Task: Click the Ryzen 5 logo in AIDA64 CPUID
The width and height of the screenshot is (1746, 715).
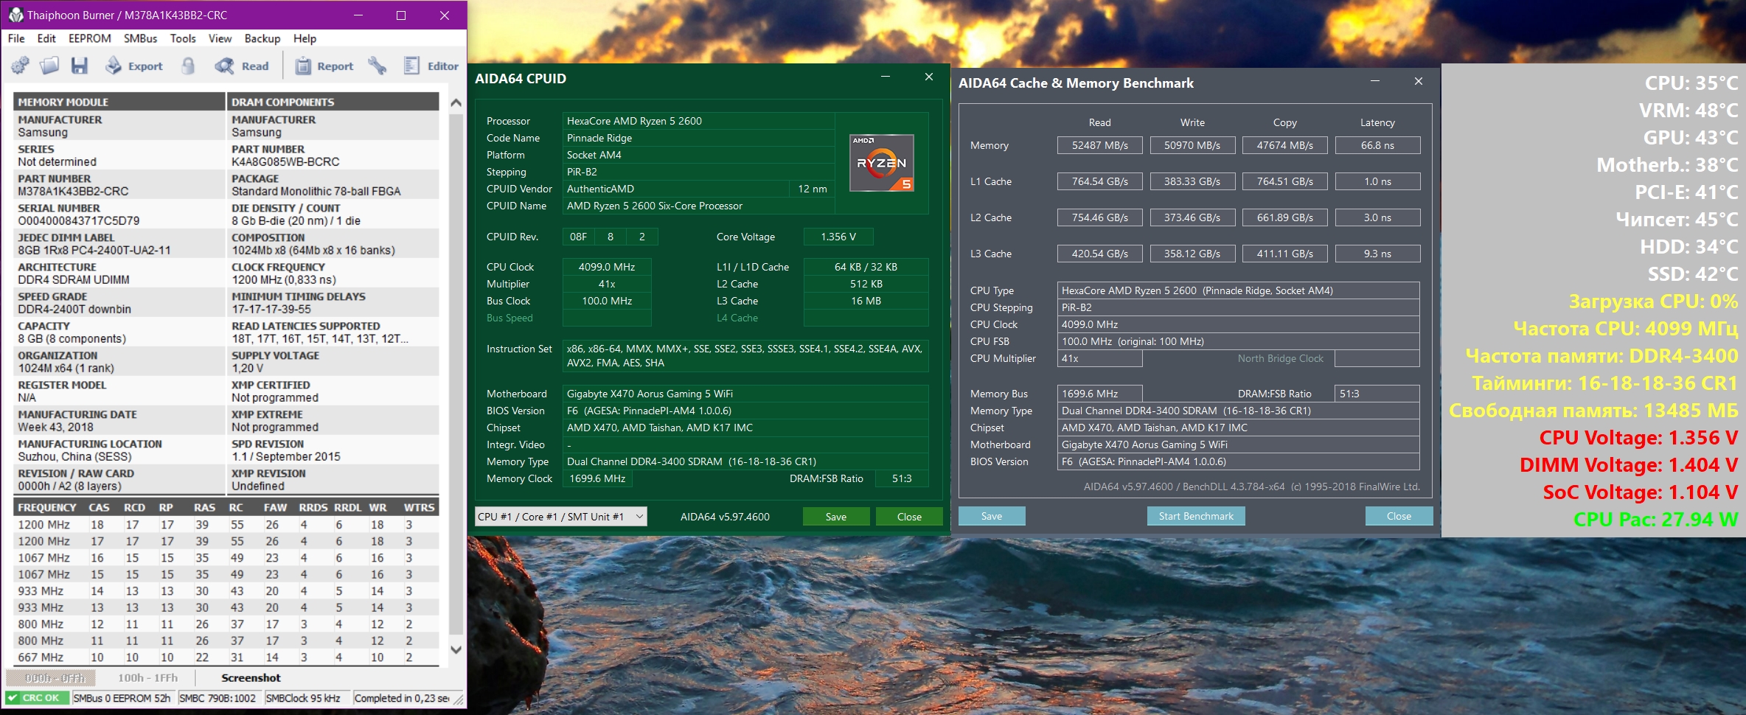Action: pos(882,163)
